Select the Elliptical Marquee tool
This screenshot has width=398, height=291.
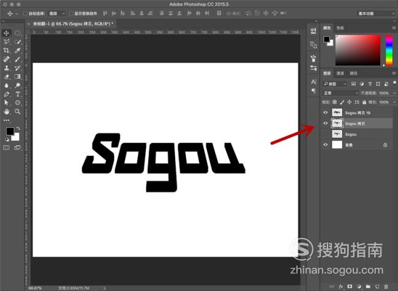[x=18, y=33]
